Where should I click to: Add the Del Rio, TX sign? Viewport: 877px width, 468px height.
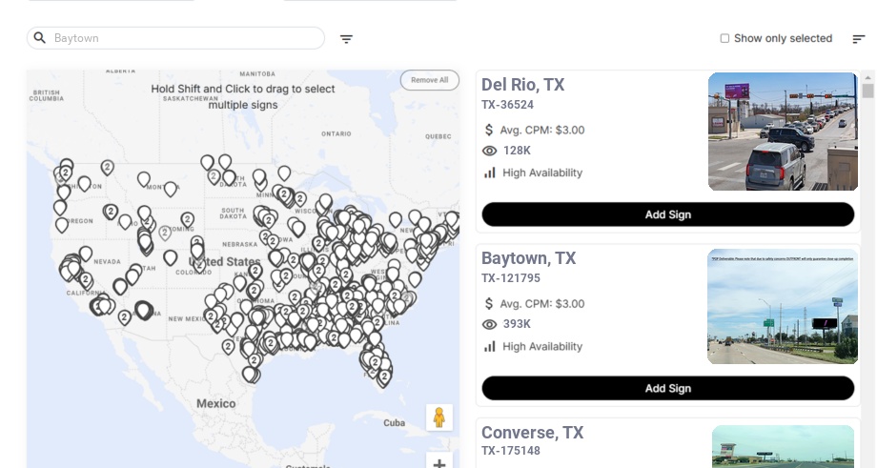point(667,214)
